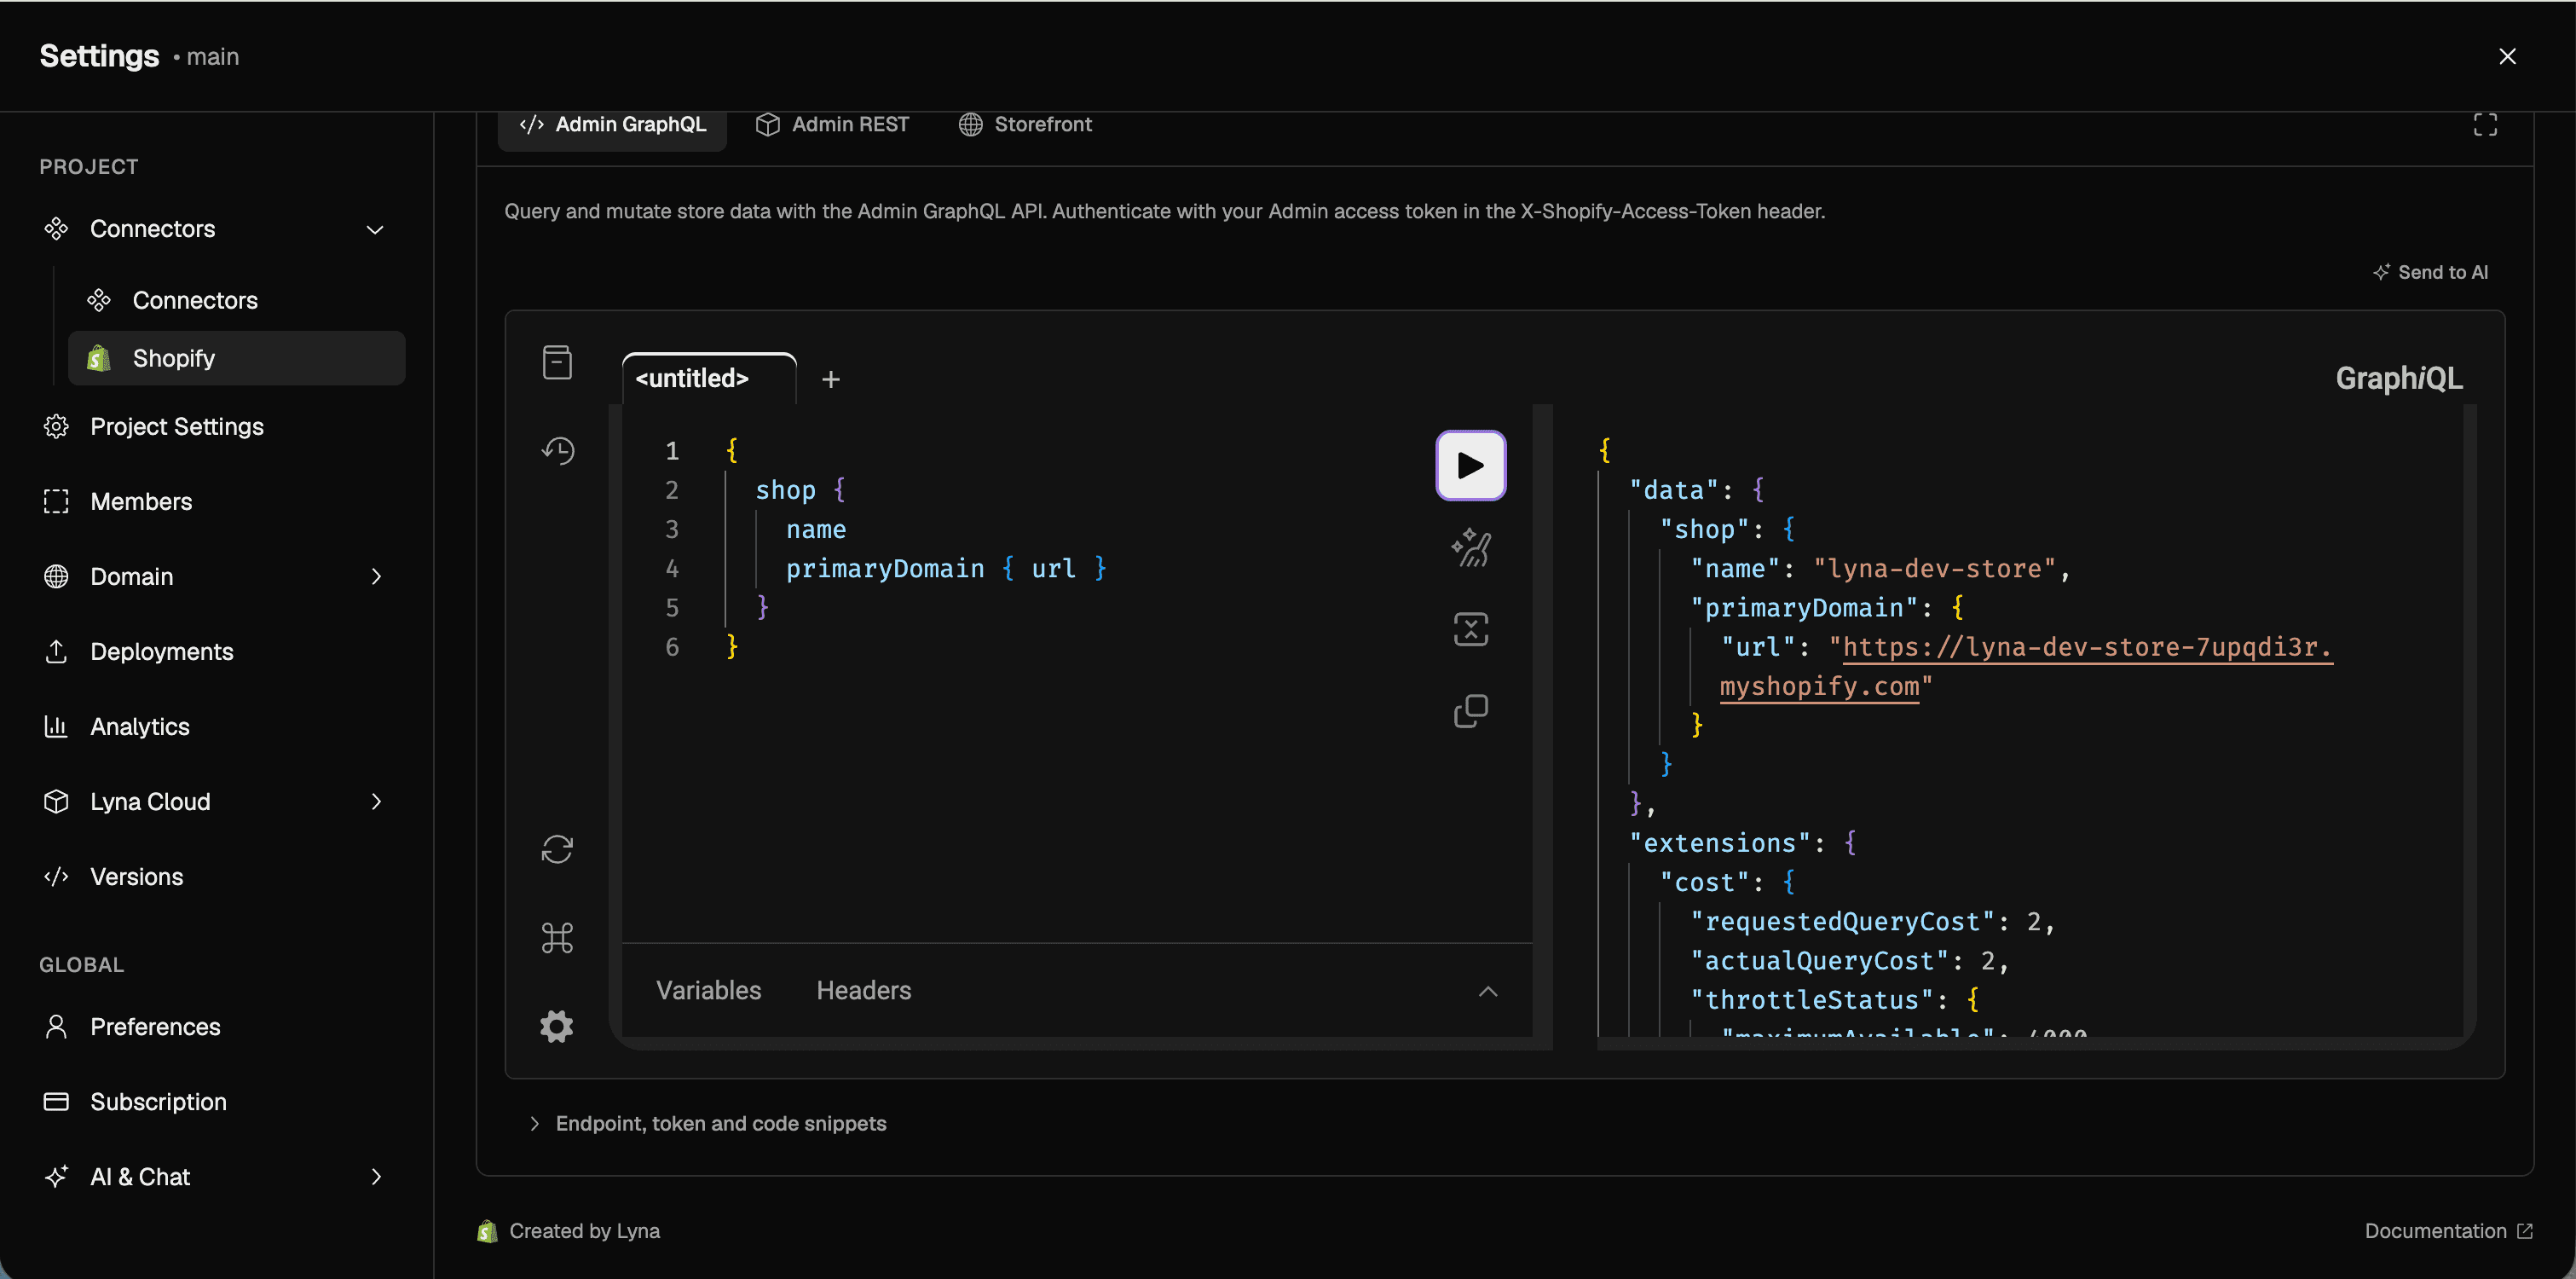Add a new query tab with plus
Image resolution: width=2576 pixels, height=1279 pixels.
pyautogui.click(x=830, y=379)
